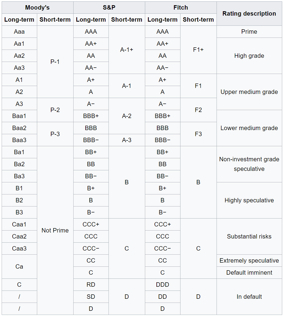The image size is (283, 316).
Task: Click the Moody's column group header
Action: point(37,8)
